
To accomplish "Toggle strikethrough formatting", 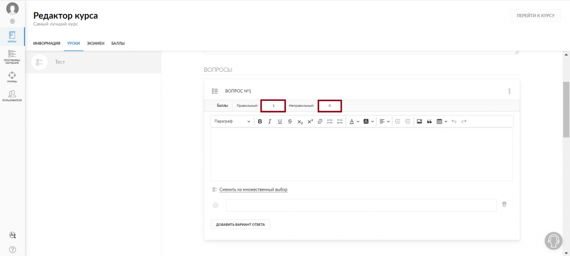I will pyautogui.click(x=289, y=121).
